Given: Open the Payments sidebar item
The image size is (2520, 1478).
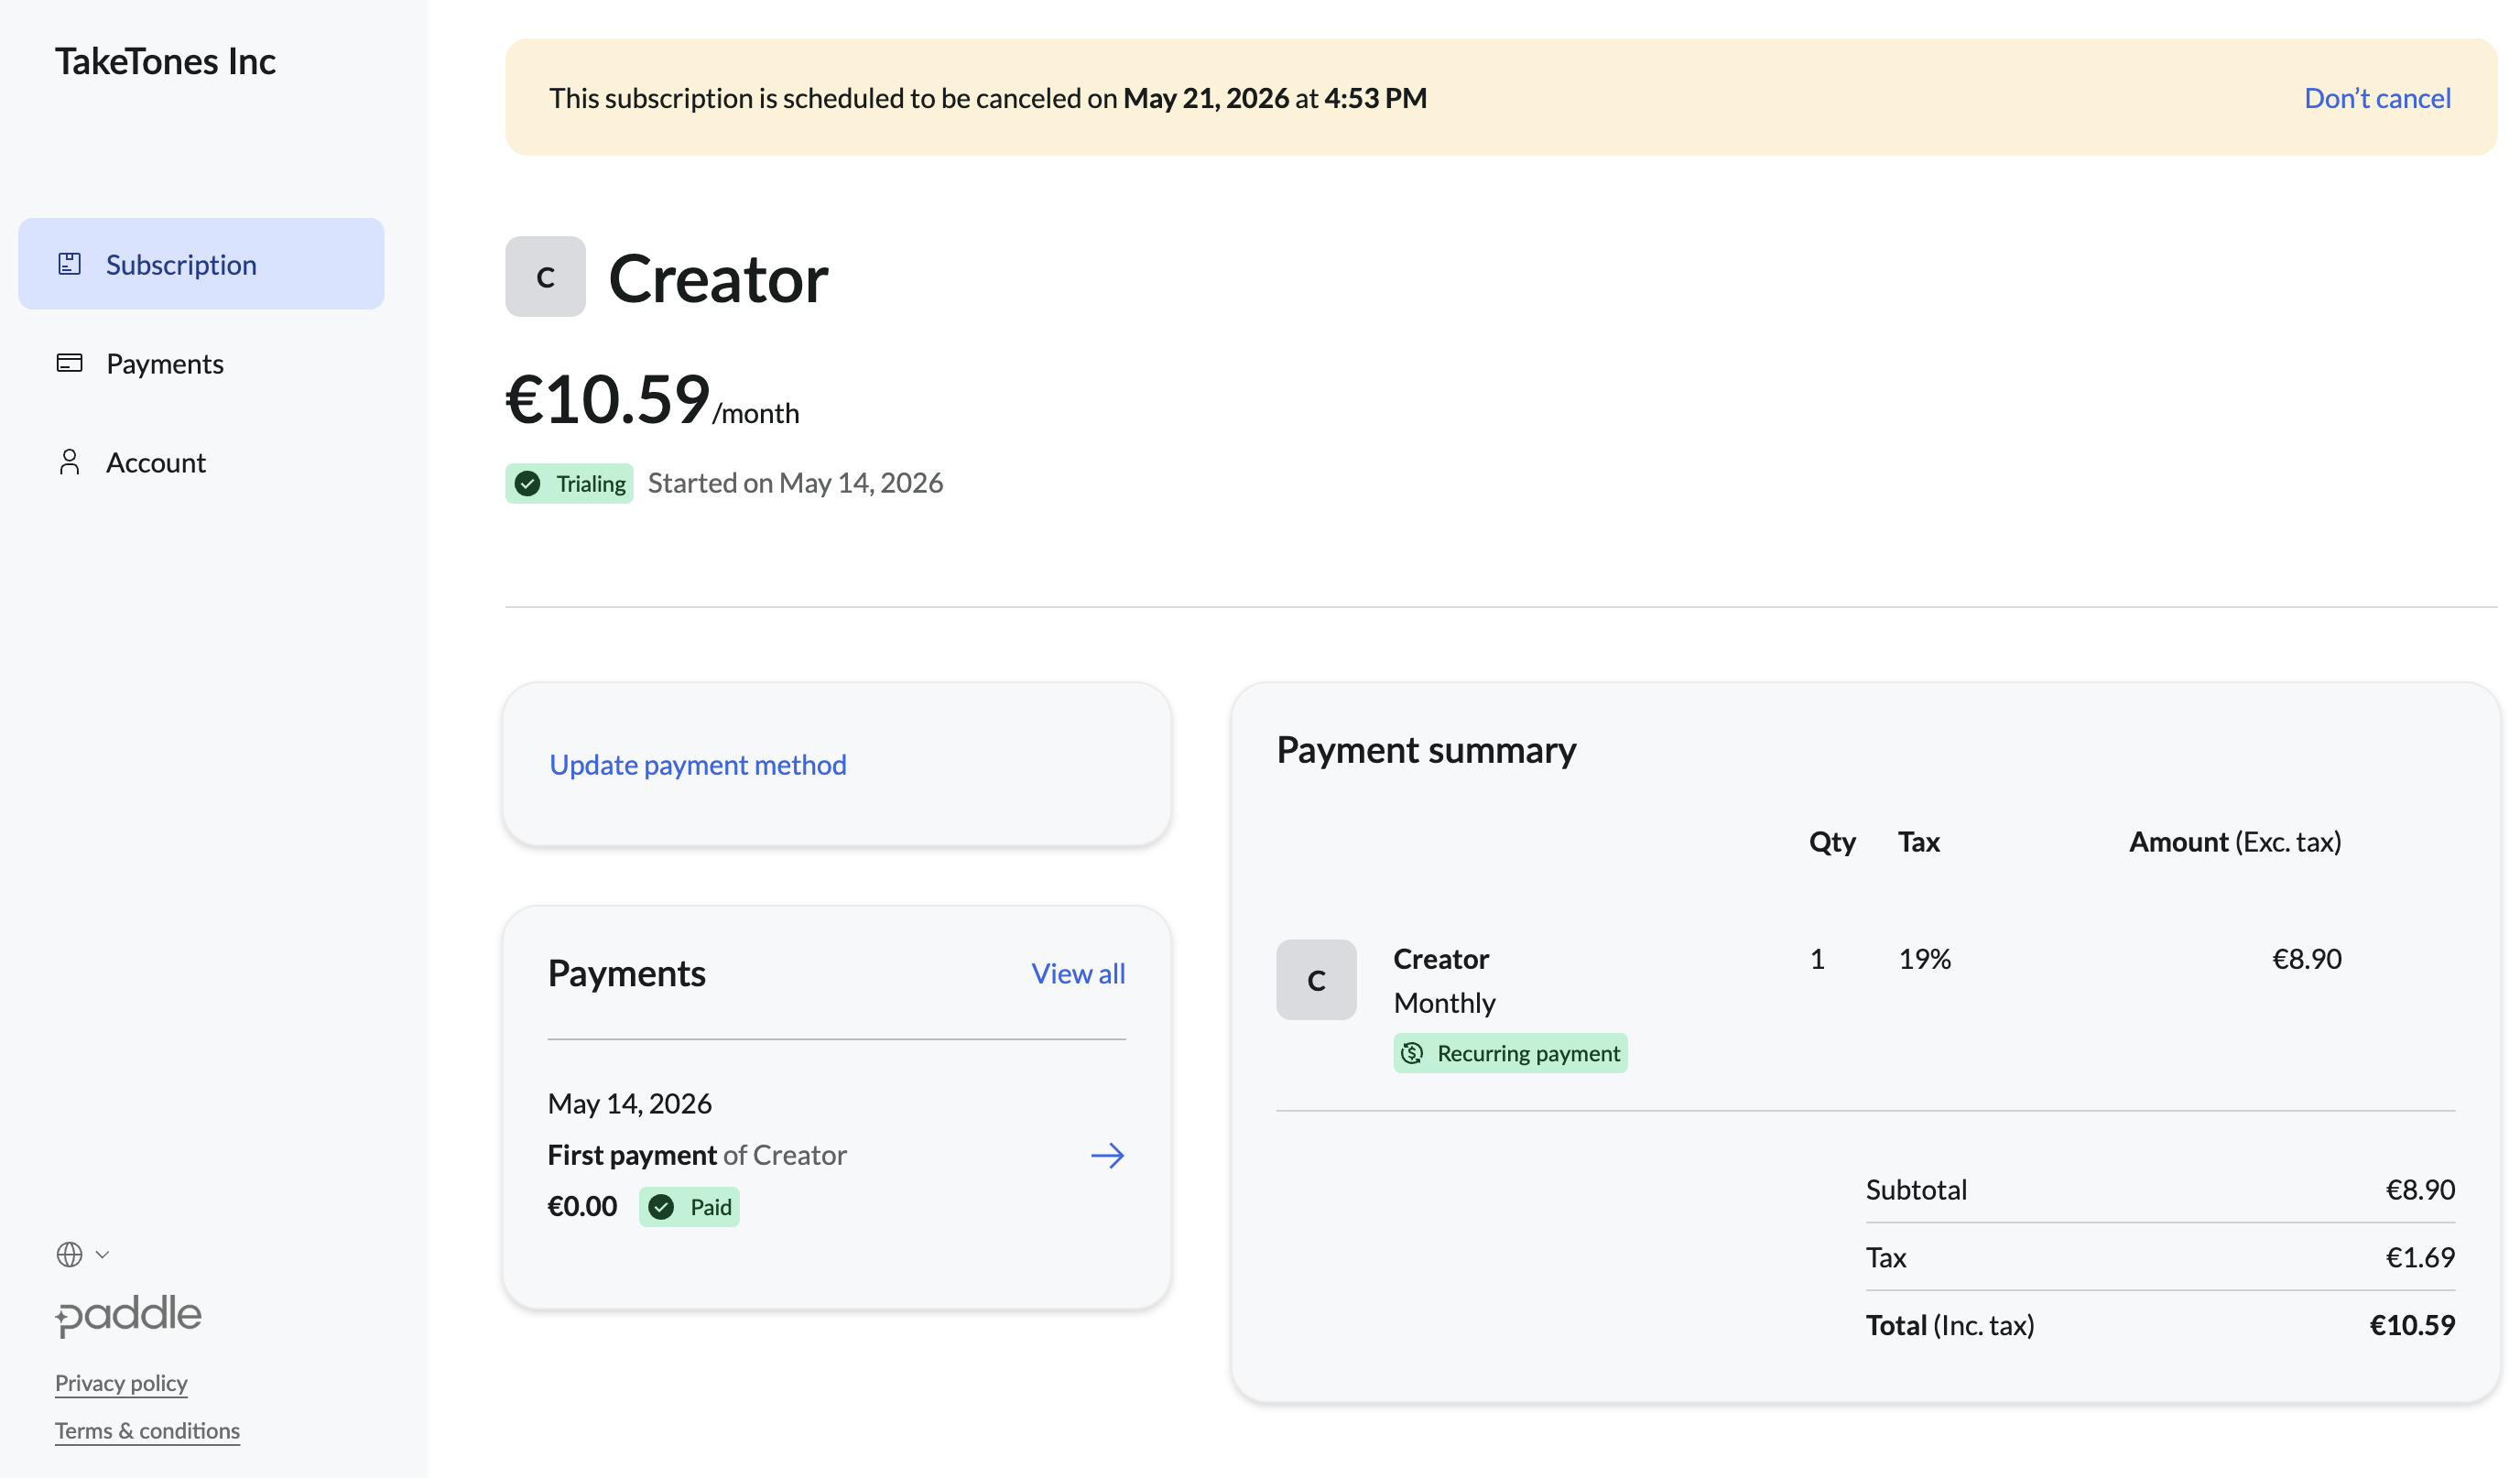Looking at the screenshot, I should 201,363.
